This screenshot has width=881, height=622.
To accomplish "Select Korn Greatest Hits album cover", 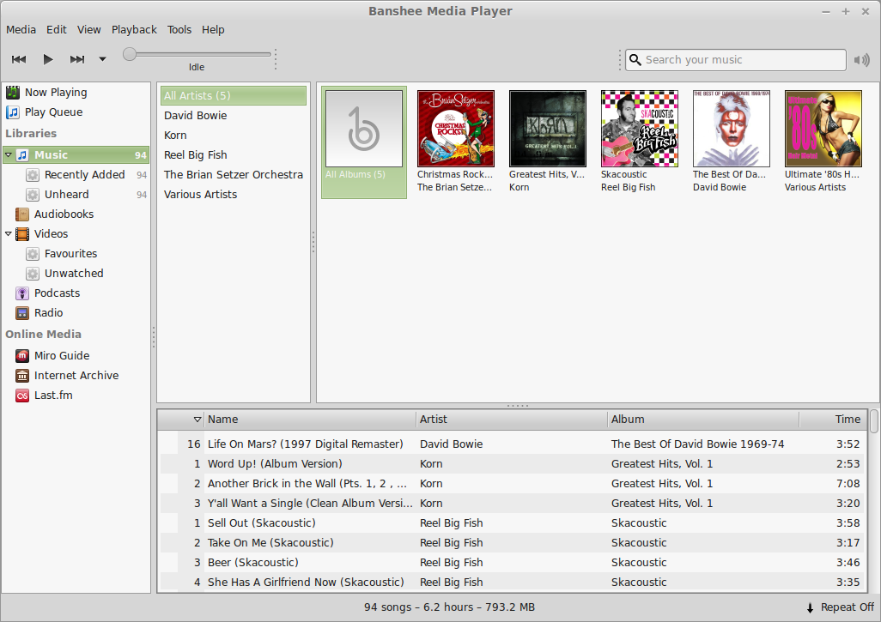I will click(548, 129).
